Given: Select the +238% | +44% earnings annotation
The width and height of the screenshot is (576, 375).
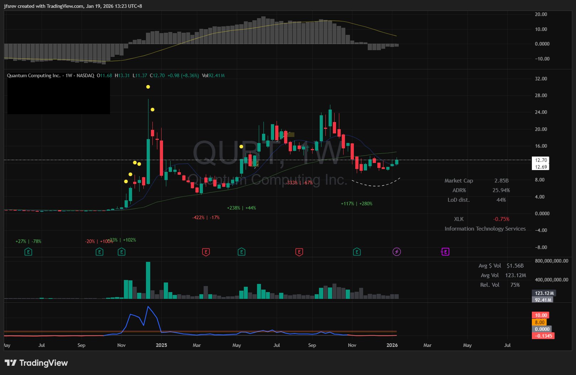Looking at the screenshot, I should tap(241, 208).
